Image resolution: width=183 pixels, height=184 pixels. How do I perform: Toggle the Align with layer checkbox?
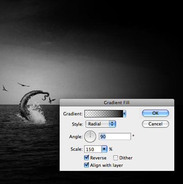click(87, 165)
